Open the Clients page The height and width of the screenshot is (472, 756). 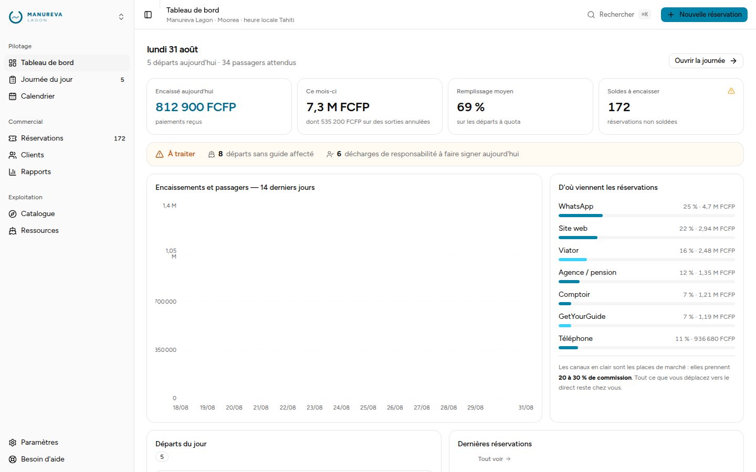point(67,155)
